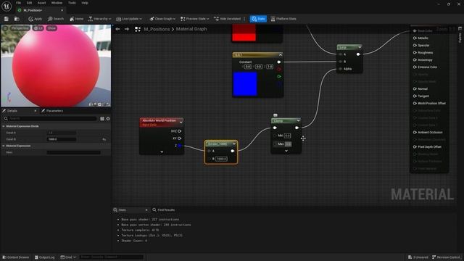Open the Edit menu

(29, 3)
